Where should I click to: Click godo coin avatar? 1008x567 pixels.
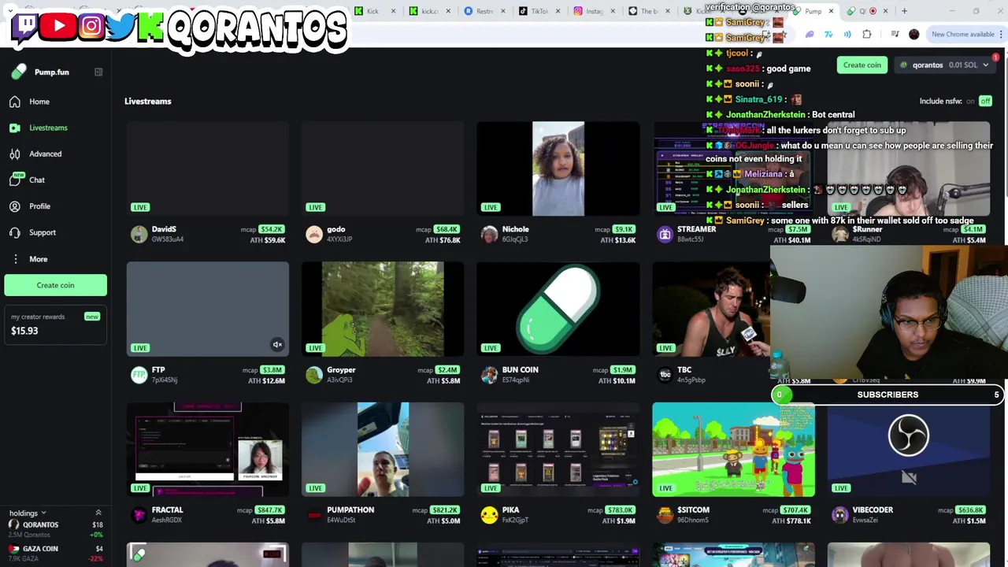[313, 234]
